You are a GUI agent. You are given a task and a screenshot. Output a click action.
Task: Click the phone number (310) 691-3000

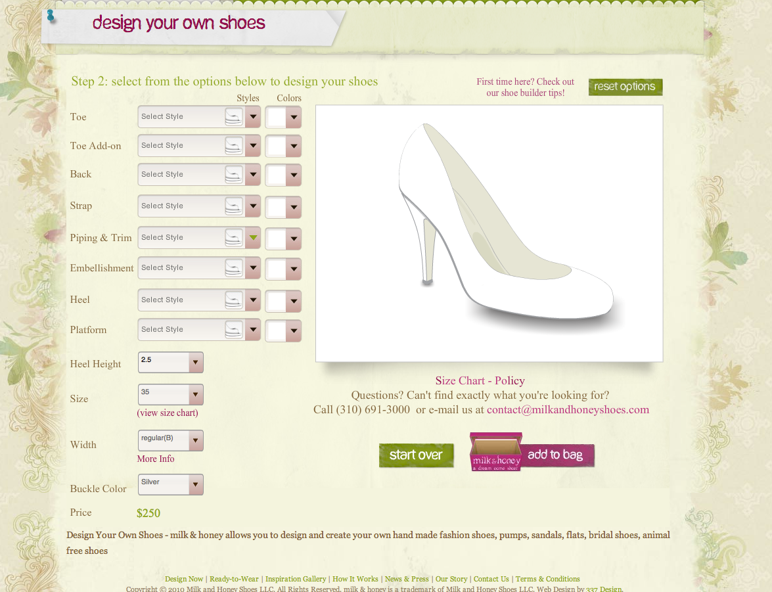click(373, 410)
